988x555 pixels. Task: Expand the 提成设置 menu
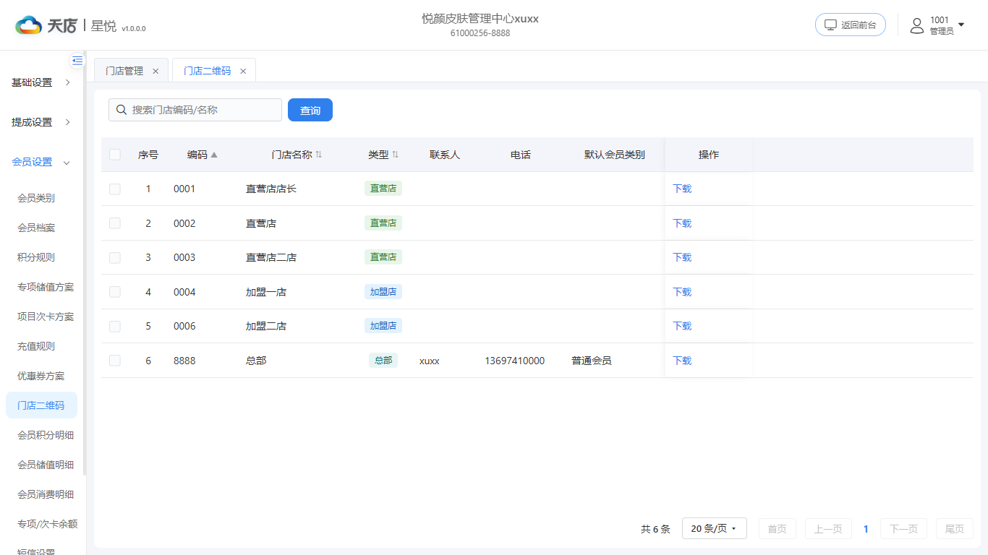tap(42, 122)
